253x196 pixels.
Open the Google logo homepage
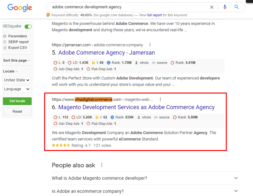pyautogui.click(x=20, y=8)
